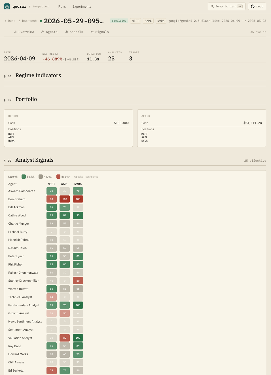This screenshot has width=271, height=375.
Task: Switch to the Schools tab
Action: 74,32
